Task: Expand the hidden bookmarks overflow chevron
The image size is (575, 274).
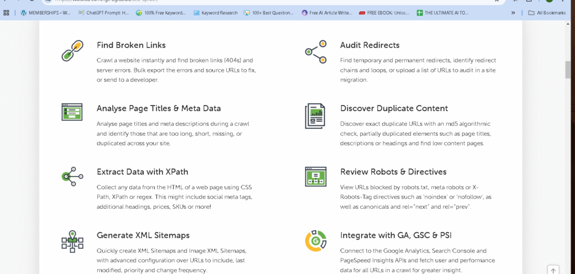Action: coord(513,12)
